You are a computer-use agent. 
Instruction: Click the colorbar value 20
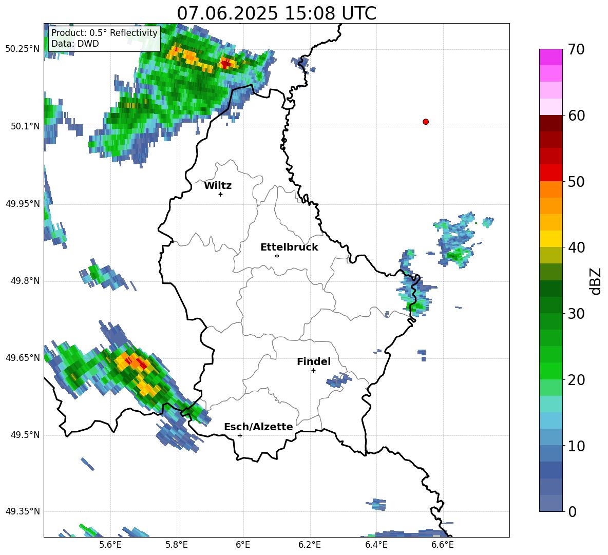[576, 380]
